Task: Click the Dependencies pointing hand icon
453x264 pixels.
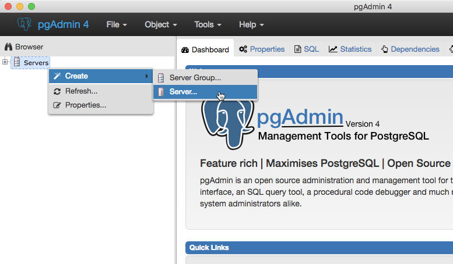Action: [385, 49]
